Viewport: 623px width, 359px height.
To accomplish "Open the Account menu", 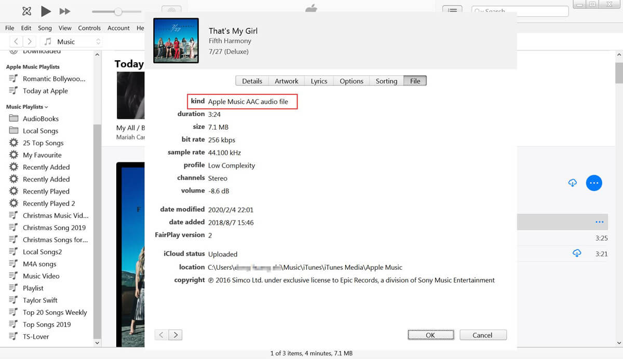I will pos(118,28).
